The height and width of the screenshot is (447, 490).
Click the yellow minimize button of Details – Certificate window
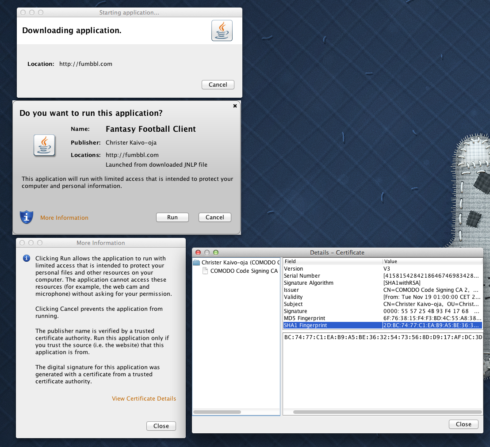tap(207, 252)
